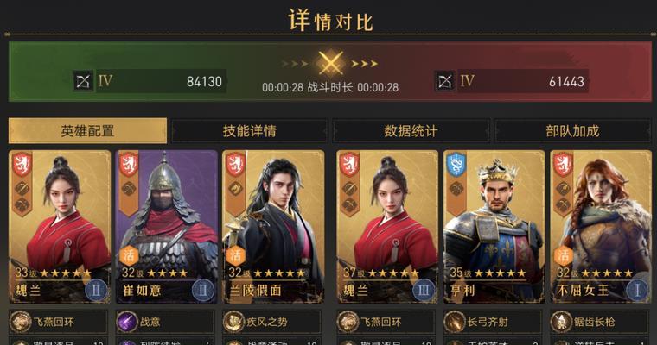Image resolution: width=657 pixels, height=345 pixels.
Task: View the 亨利 hero card
Action: (494, 226)
